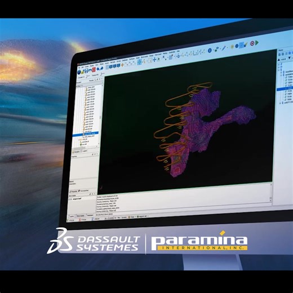Screen dimensions: 293x293
Task: Click the black line-segment node icon
Action: pyautogui.click(x=165, y=58)
